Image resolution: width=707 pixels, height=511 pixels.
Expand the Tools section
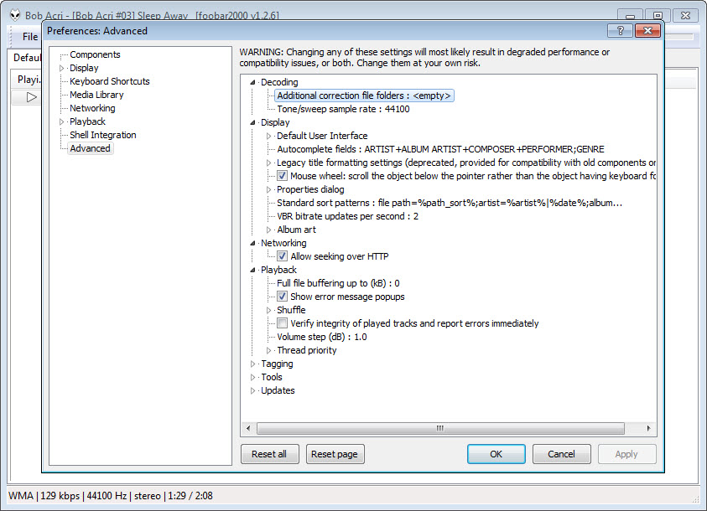pos(253,377)
